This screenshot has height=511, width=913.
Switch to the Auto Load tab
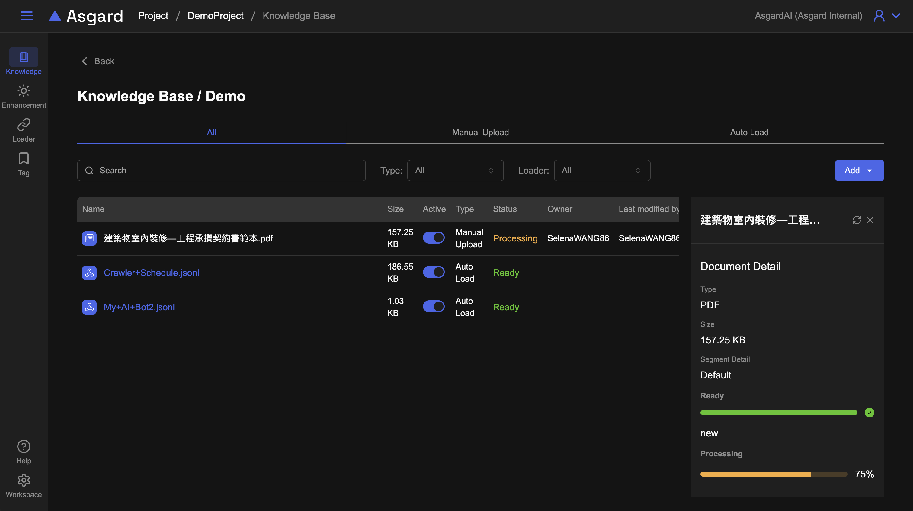[x=749, y=132]
